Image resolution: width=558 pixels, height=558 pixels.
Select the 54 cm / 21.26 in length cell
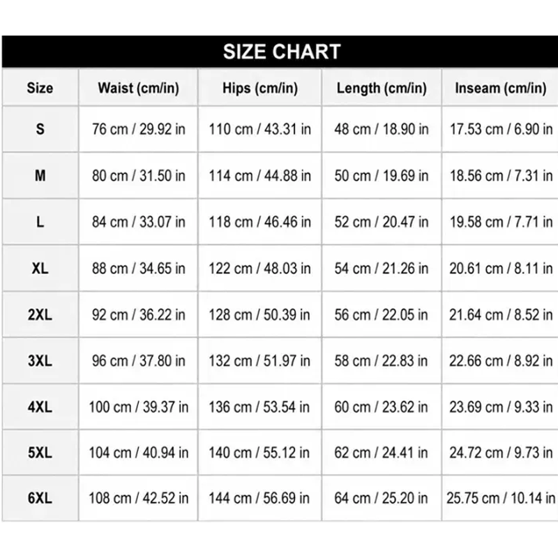click(382, 268)
